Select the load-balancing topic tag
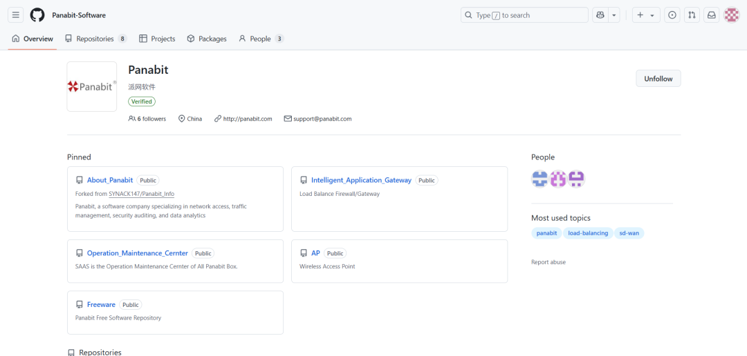The image size is (747, 356). [x=588, y=233]
